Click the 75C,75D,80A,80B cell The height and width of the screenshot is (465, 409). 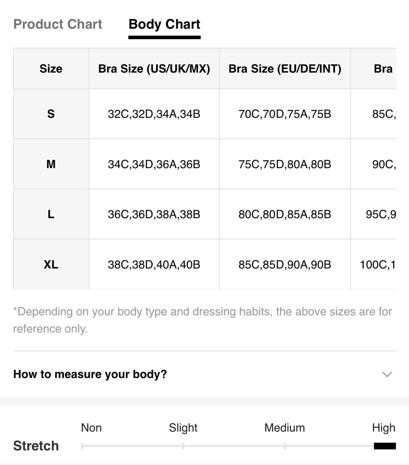tap(285, 164)
